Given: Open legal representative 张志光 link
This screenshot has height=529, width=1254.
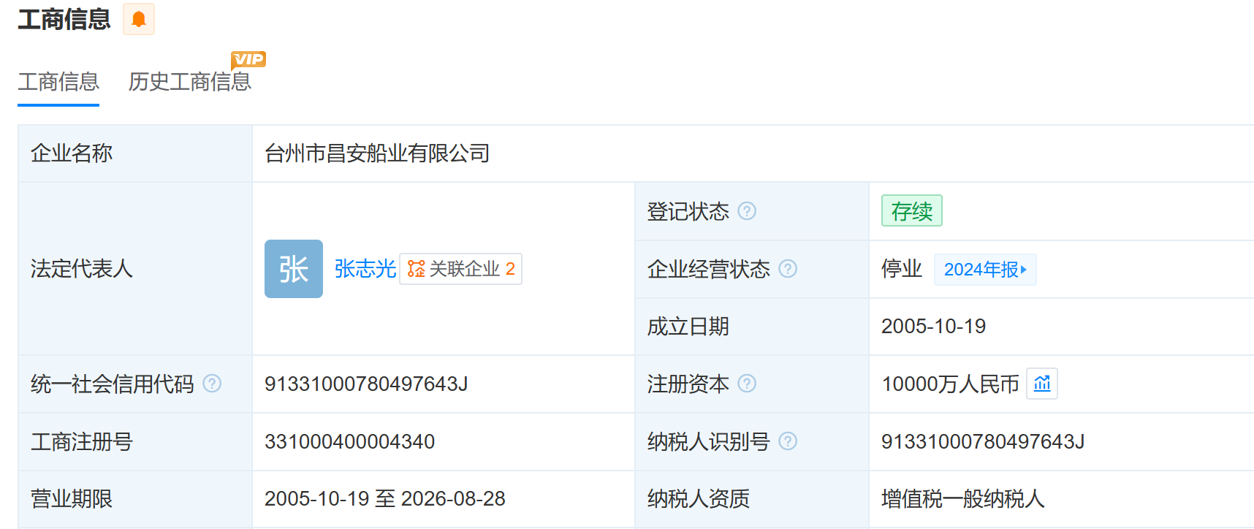Looking at the screenshot, I should pyautogui.click(x=365, y=269).
